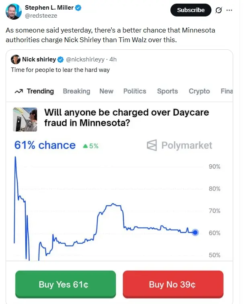Click the Buy Yes 61¢ button
Image resolution: width=244 pixels, height=304 pixels.
click(x=66, y=284)
